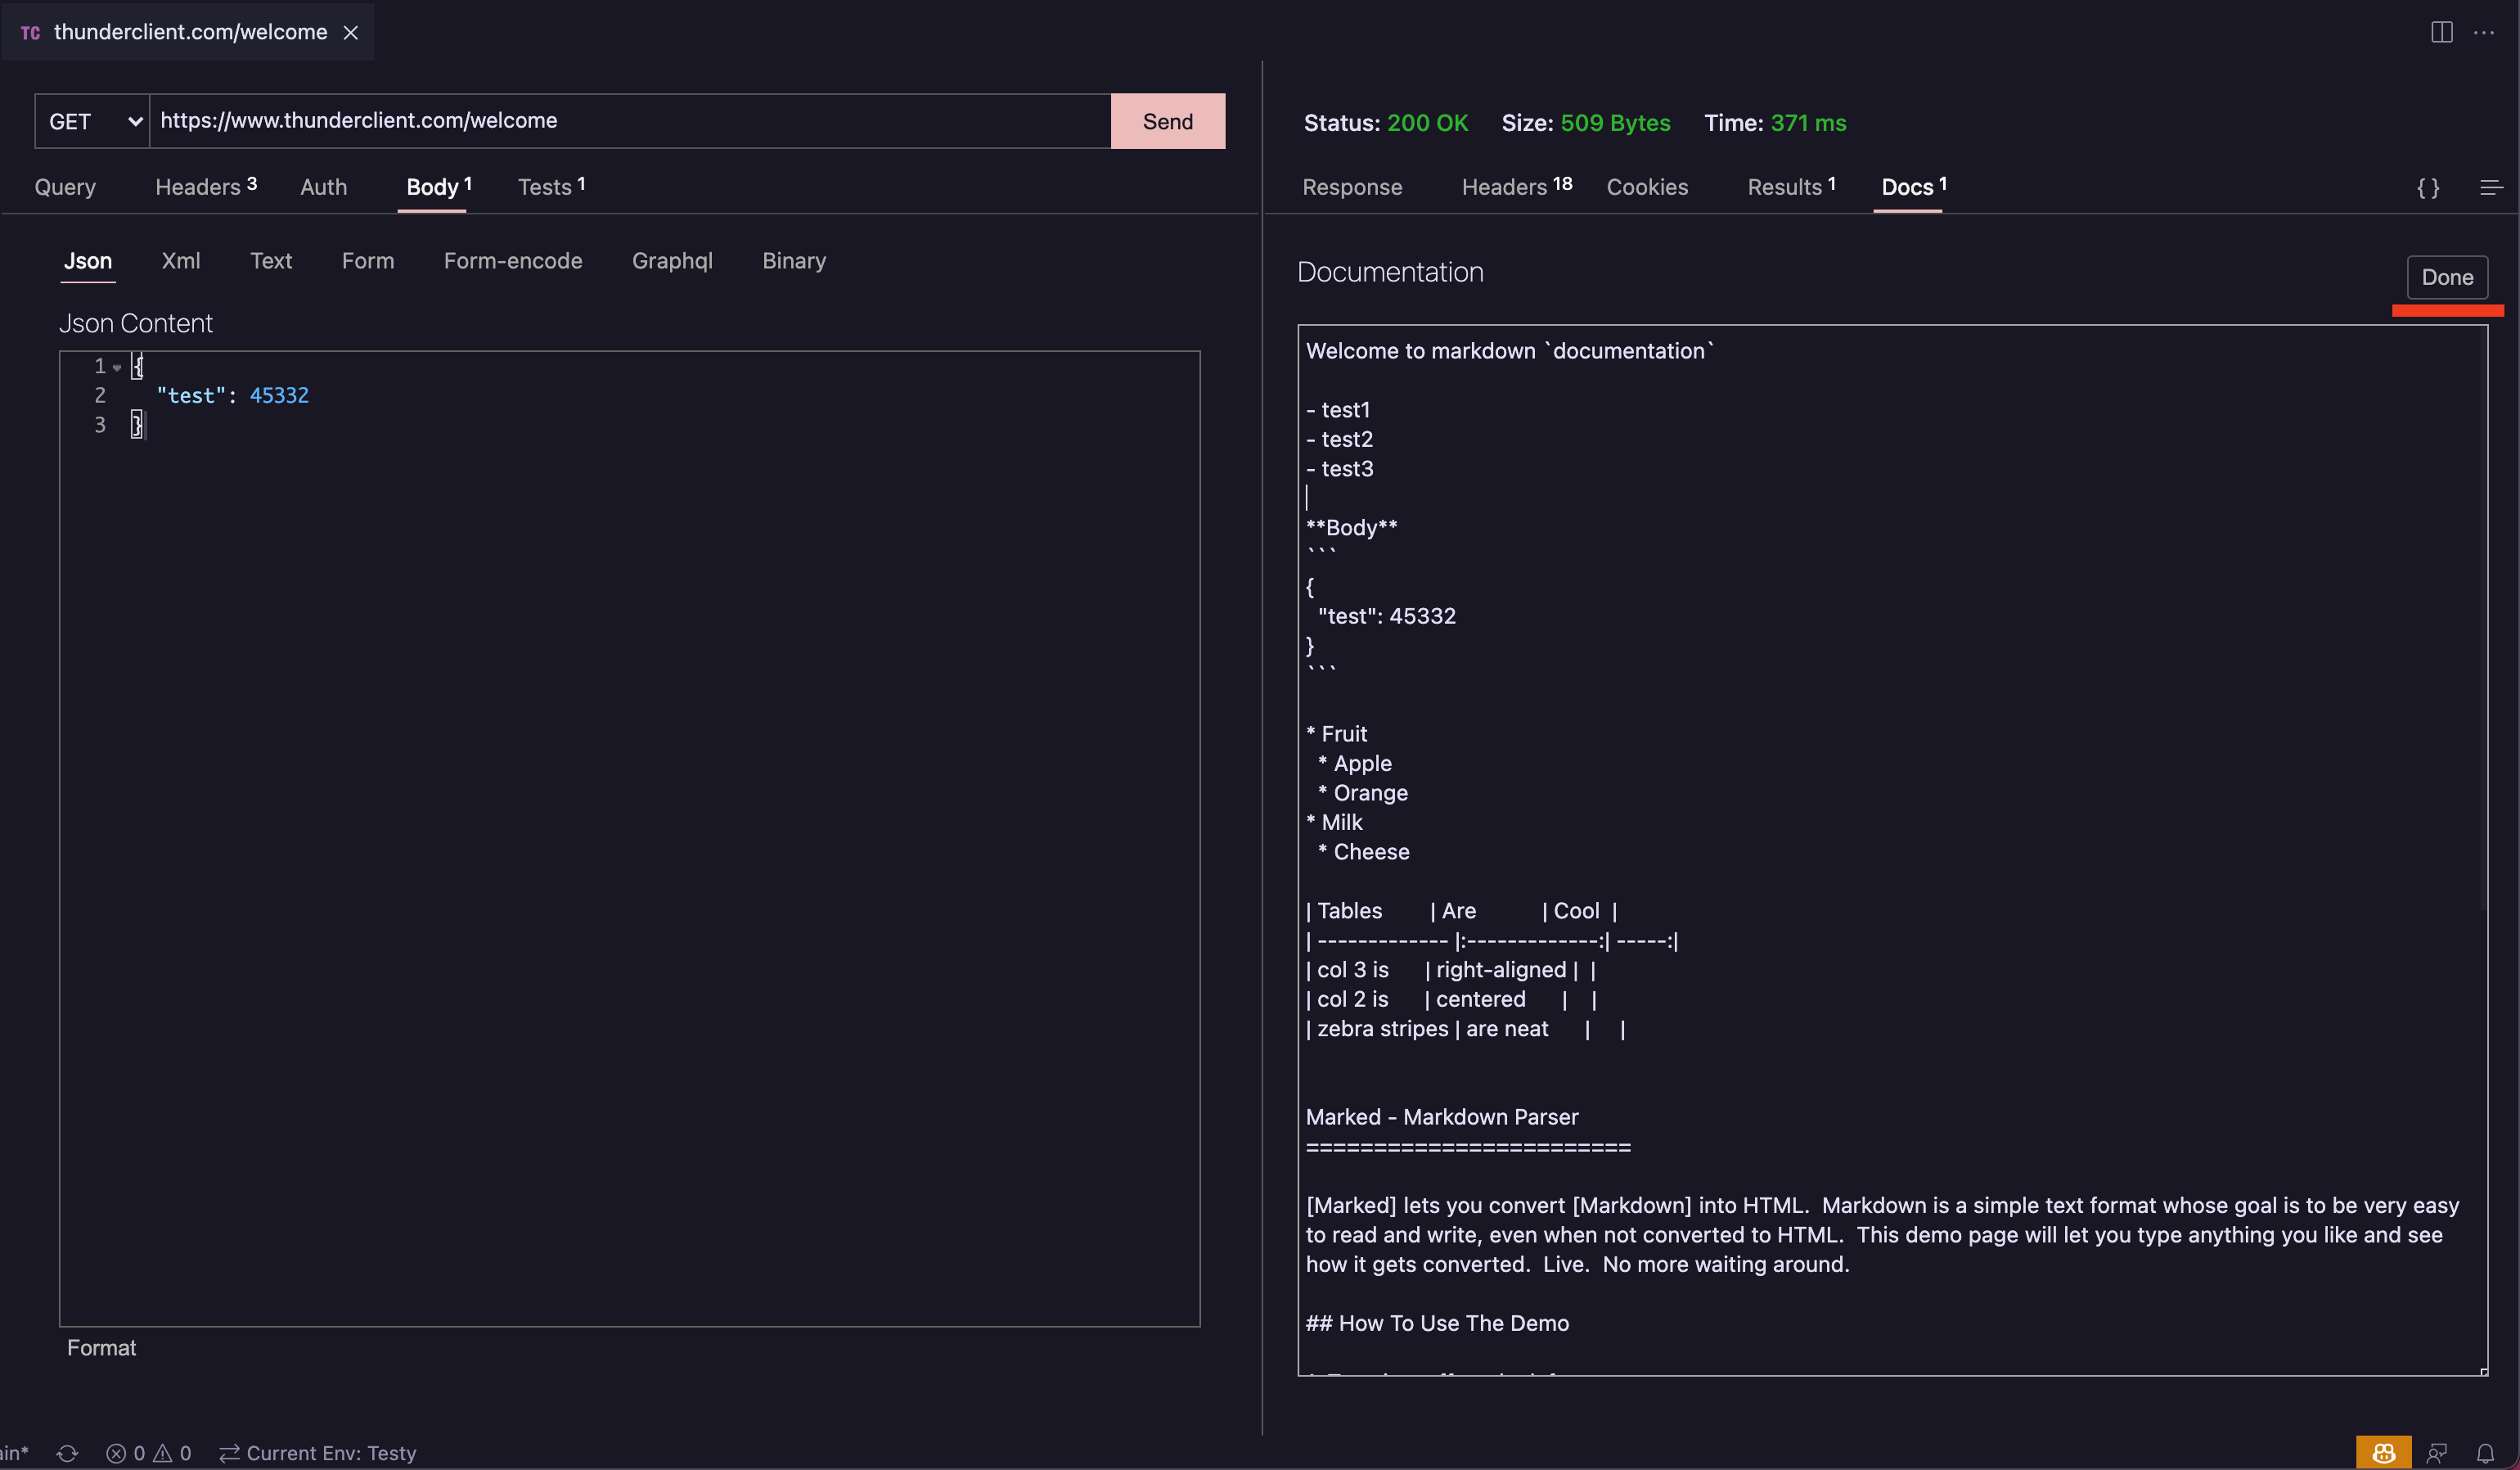
Task: Click the Send button
Action: pyautogui.click(x=1167, y=120)
